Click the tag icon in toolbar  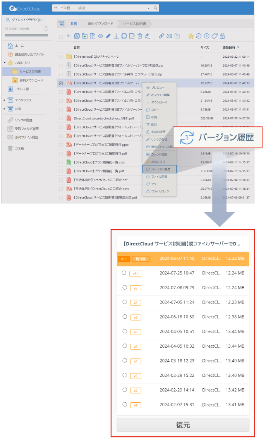click(215, 36)
